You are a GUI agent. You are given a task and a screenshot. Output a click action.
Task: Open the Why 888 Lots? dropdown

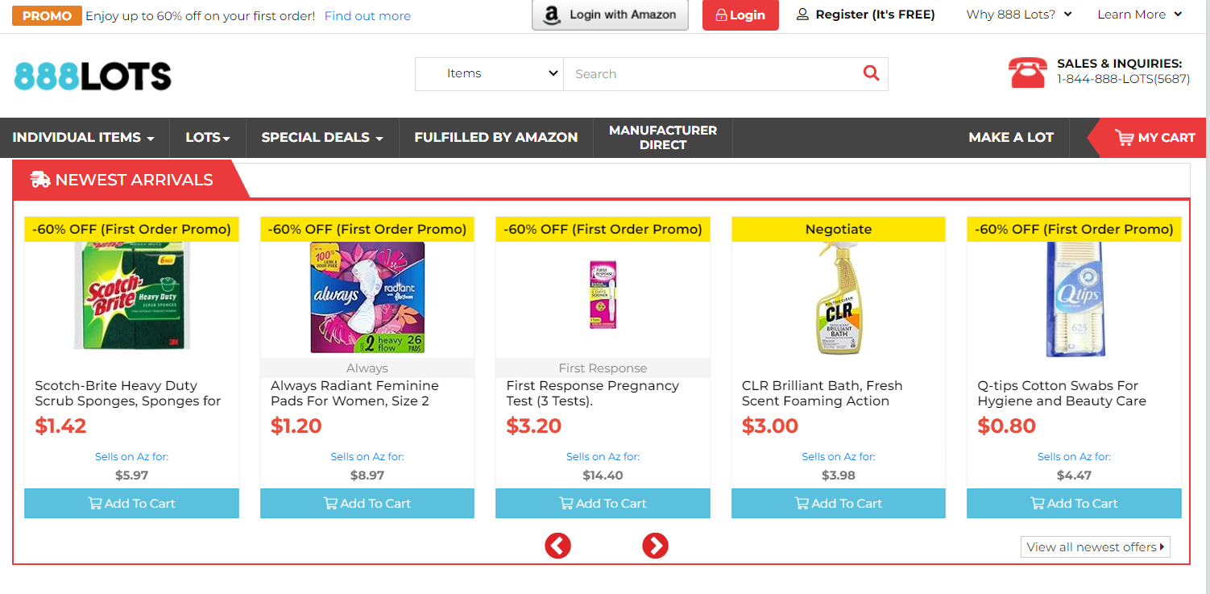coord(1019,15)
